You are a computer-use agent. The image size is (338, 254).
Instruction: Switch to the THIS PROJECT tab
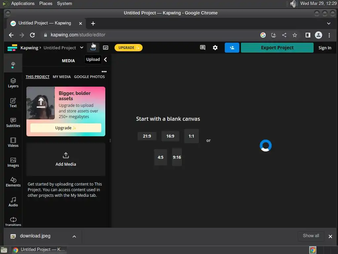(x=38, y=77)
